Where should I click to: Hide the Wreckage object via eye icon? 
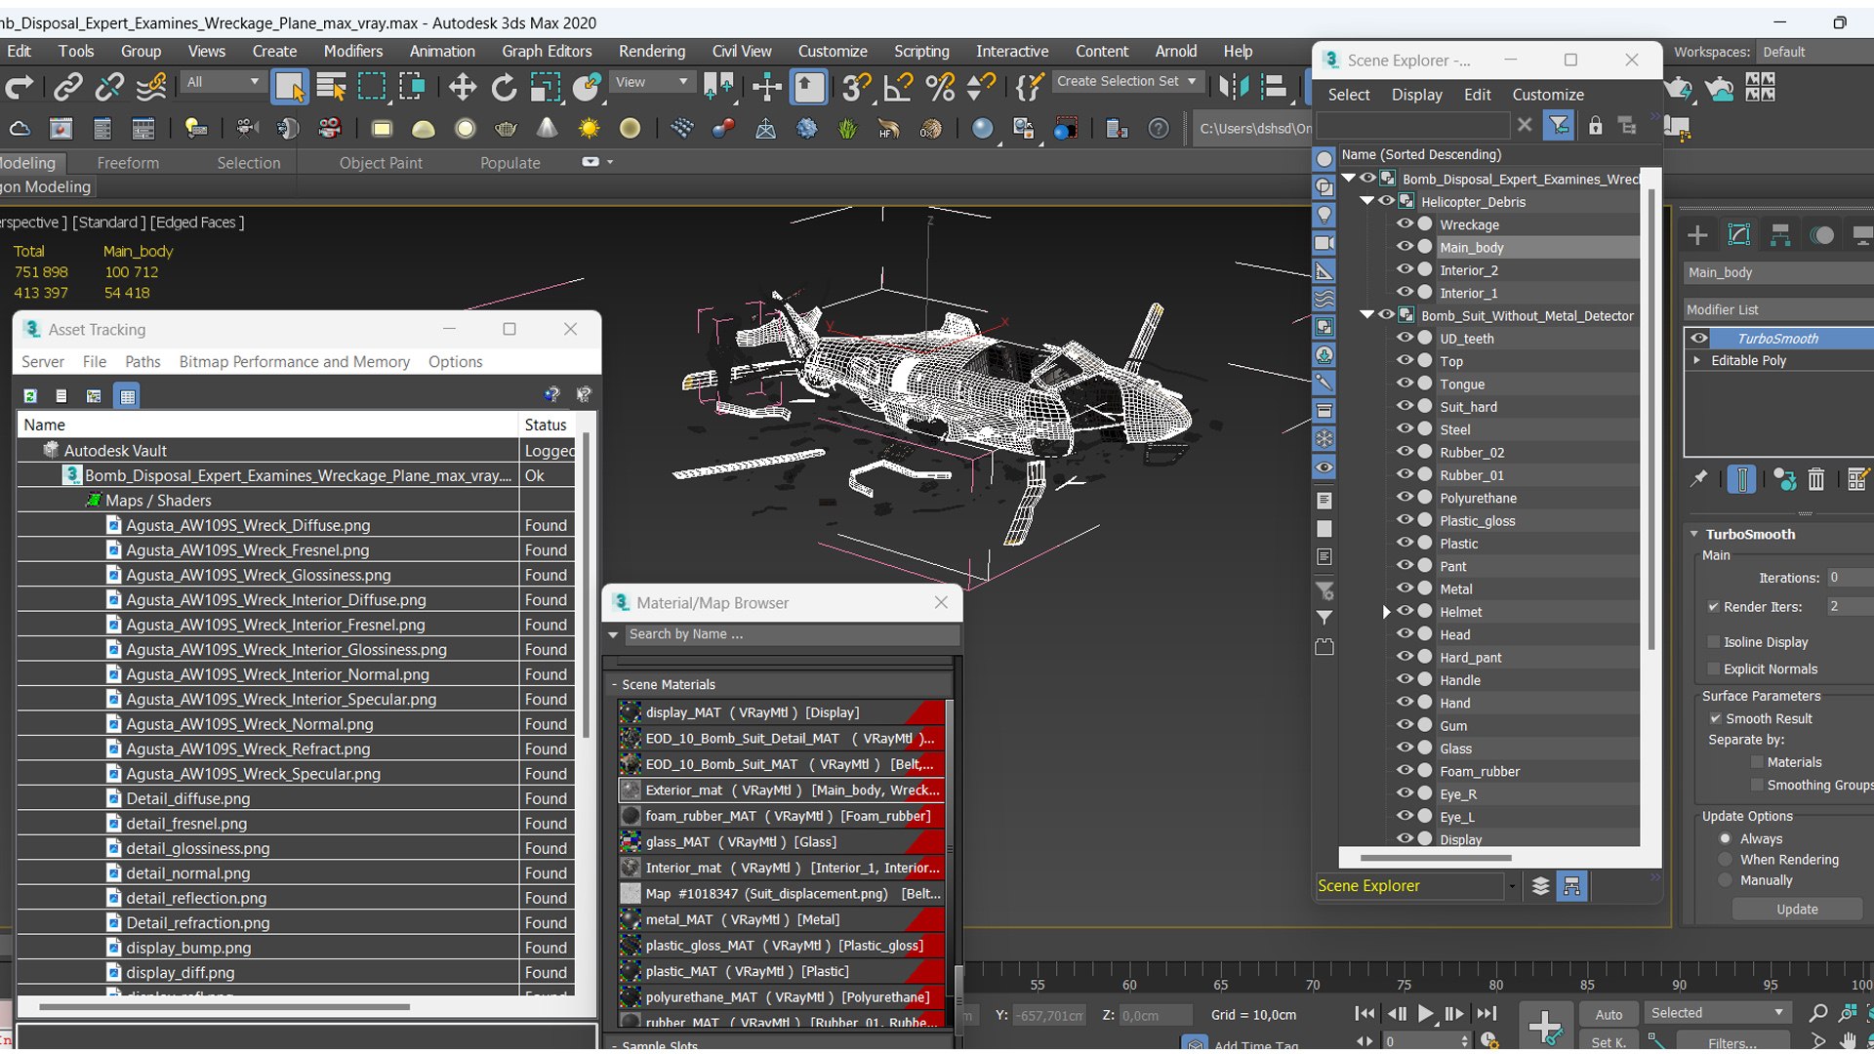pyautogui.click(x=1405, y=223)
